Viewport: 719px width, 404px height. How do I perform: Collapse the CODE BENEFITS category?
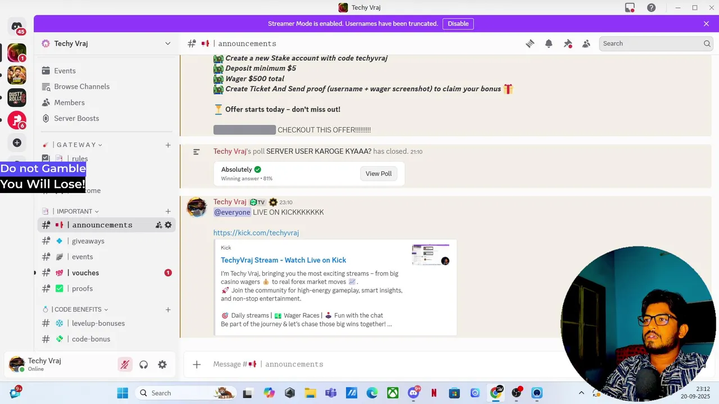(x=75, y=309)
